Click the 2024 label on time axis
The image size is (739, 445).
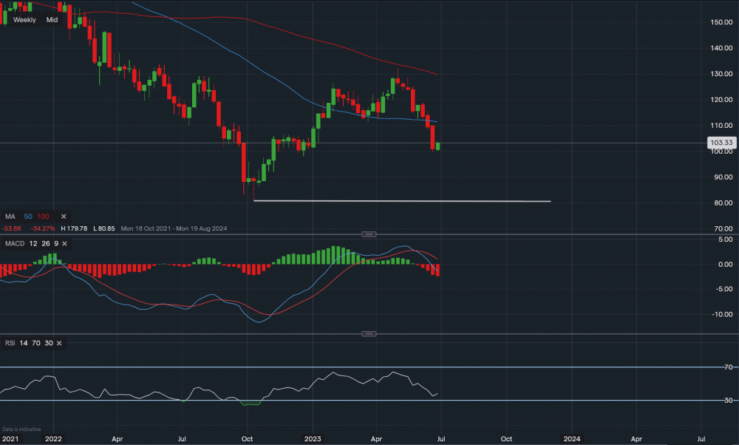571,438
